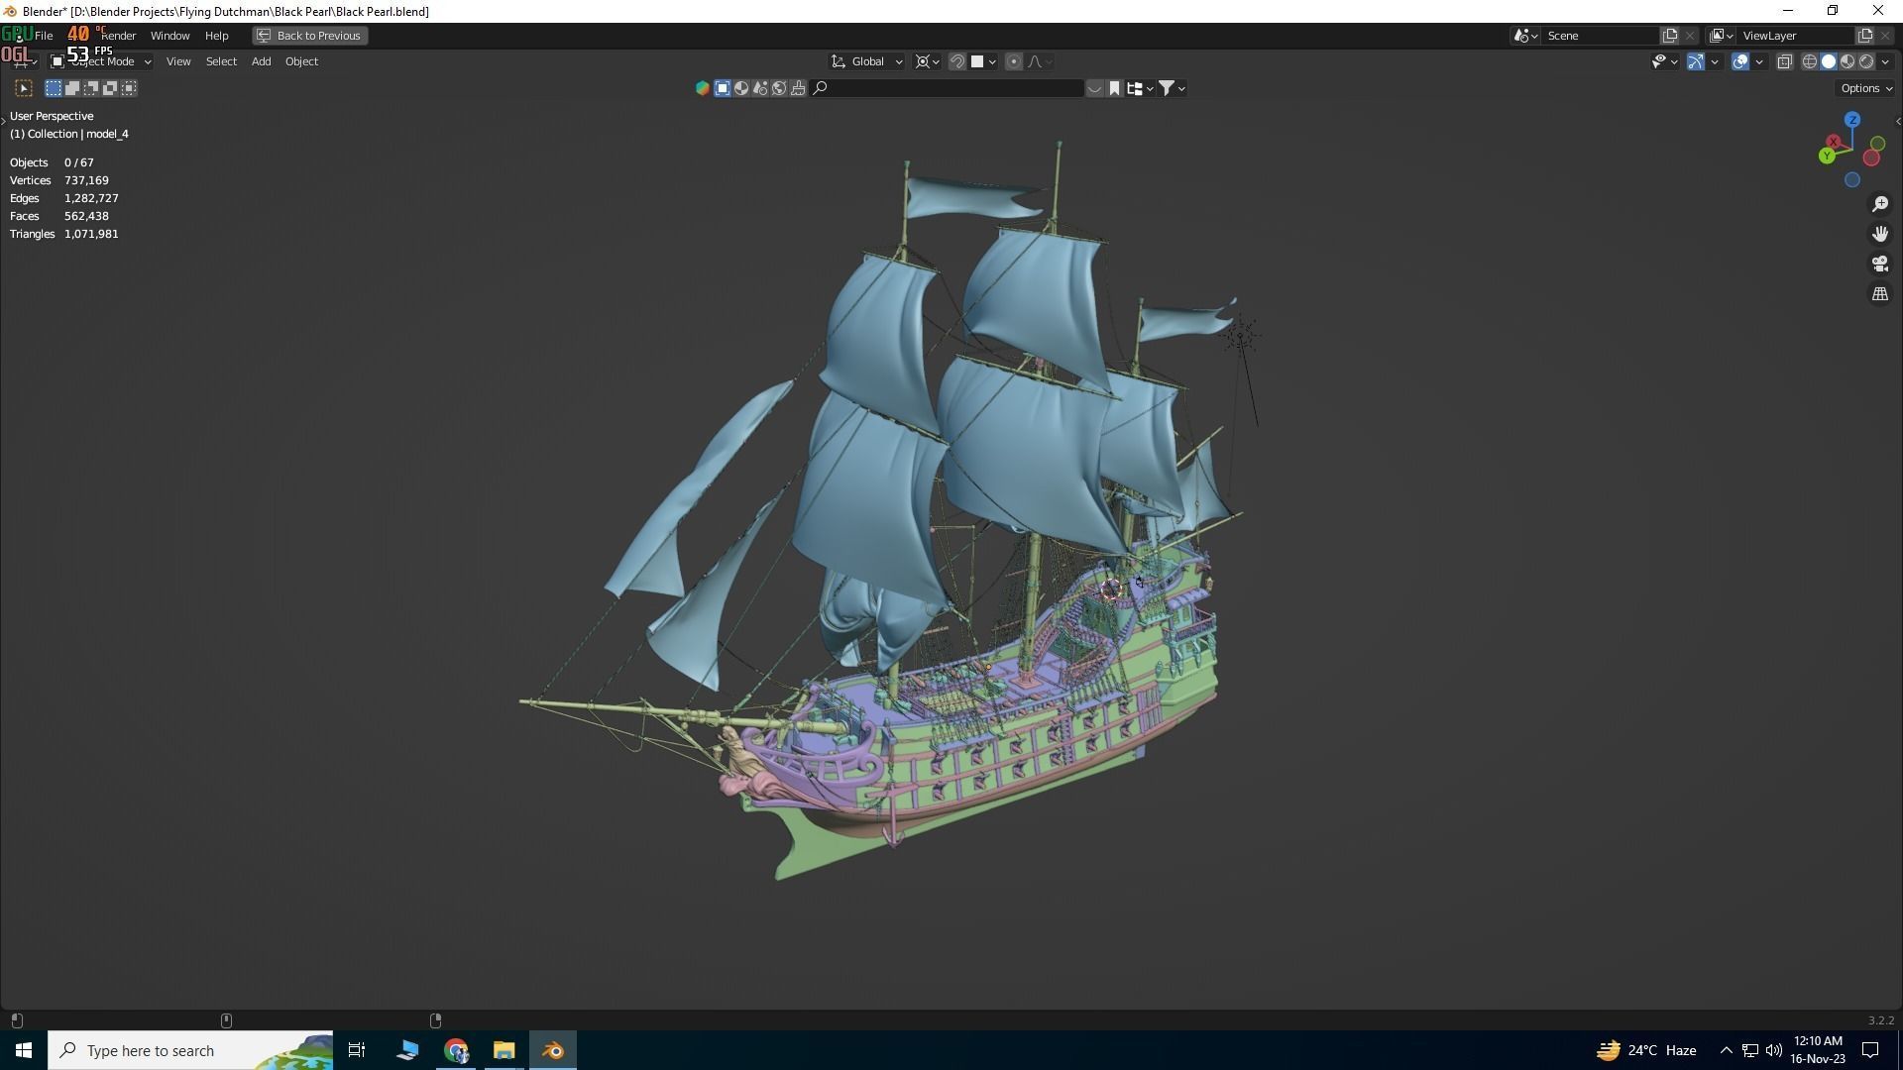Browse scenes dropdown icon
Screen dimensions: 1903x1070
click(x=1525, y=35)
